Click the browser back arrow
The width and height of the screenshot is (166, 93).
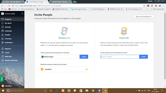pyautogui.click(x=2, y=6)
